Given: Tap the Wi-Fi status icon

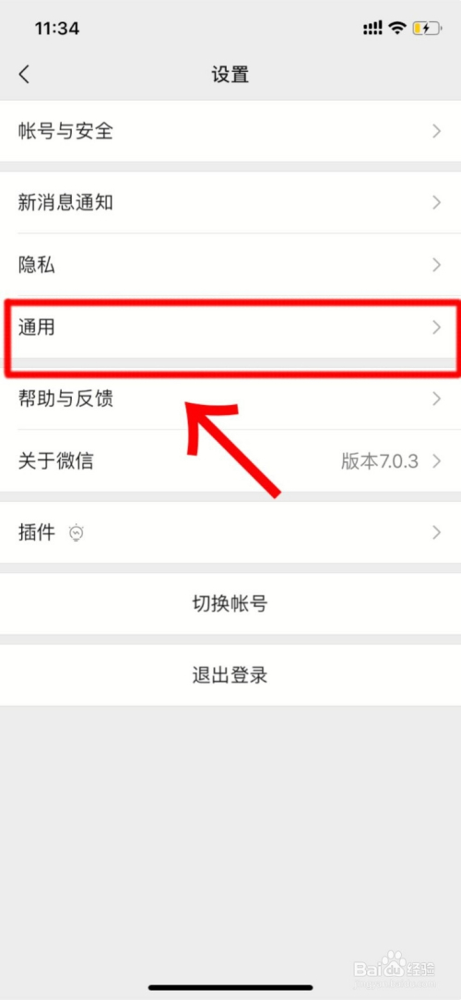Looking at the screenshot, I should tap(398, 28).
